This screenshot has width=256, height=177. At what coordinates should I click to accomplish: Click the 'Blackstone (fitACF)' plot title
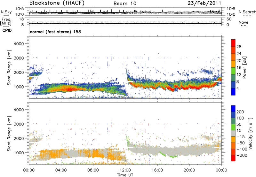(x=57, y=3)
